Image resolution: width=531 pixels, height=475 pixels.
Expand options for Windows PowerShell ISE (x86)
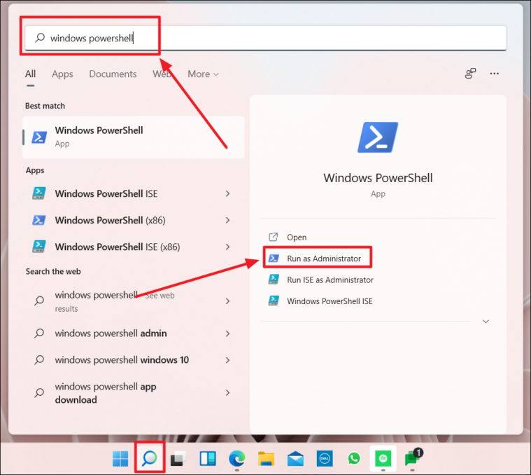click(227, 247)
